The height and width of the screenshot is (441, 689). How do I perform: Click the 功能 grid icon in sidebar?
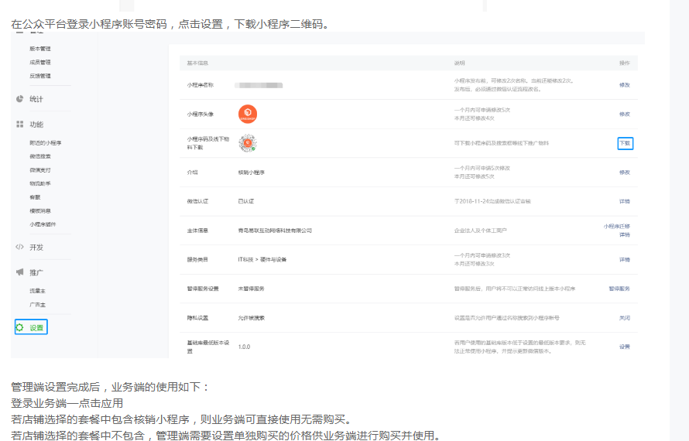[19, 124]
